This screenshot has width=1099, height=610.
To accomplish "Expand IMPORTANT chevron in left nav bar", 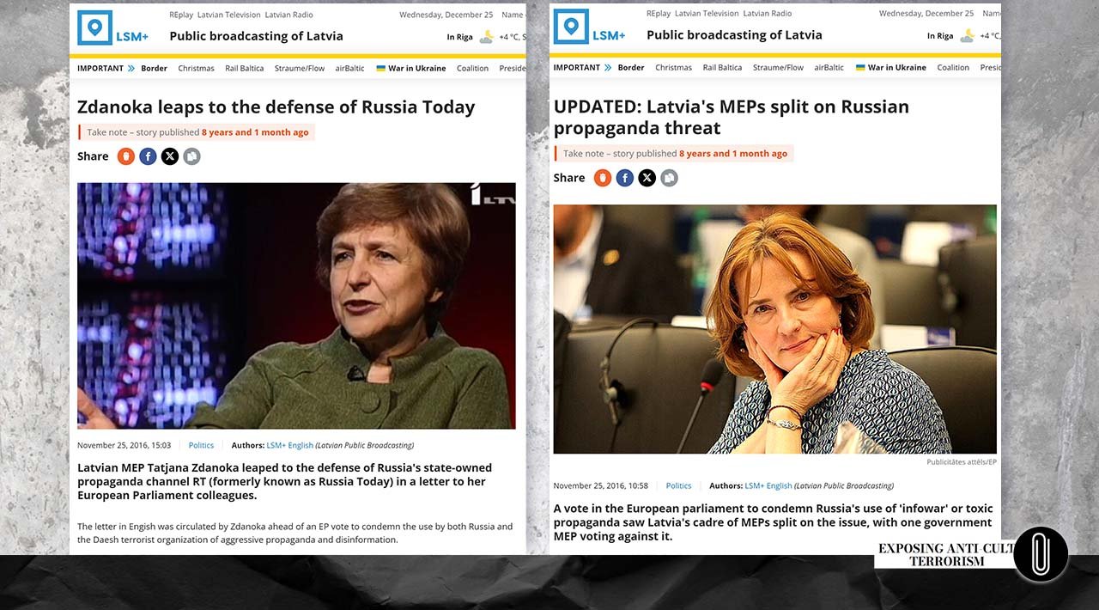I will click(131, 68).
